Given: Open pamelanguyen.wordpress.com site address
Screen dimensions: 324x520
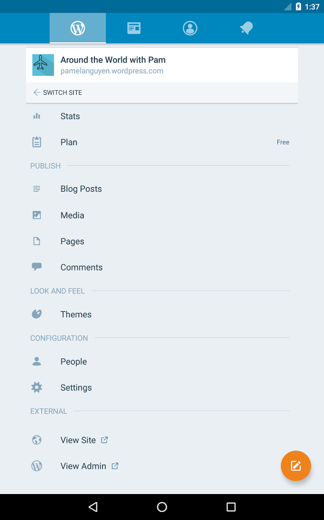Looking at the screenshot, I should (x=112, y=71).
